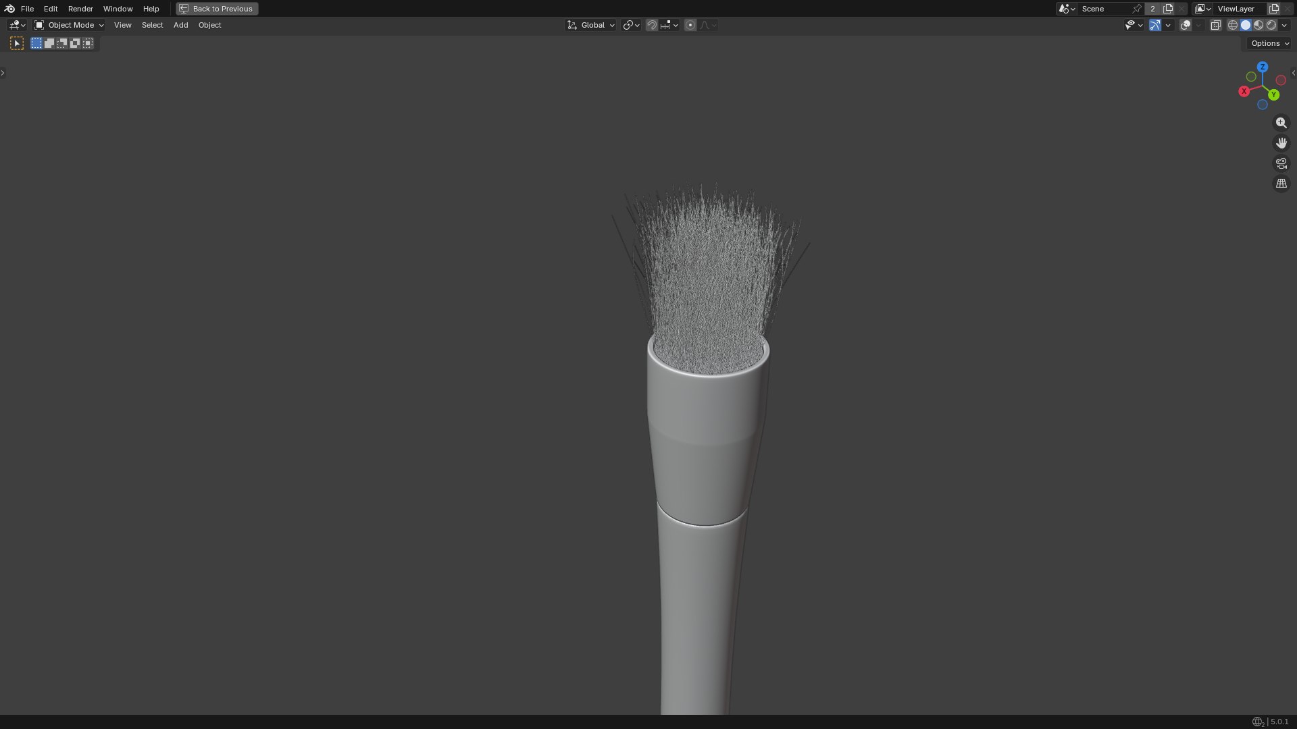Open snapping options dropdown
Viewport: 1297px width, 729px height.
point(669,25)
